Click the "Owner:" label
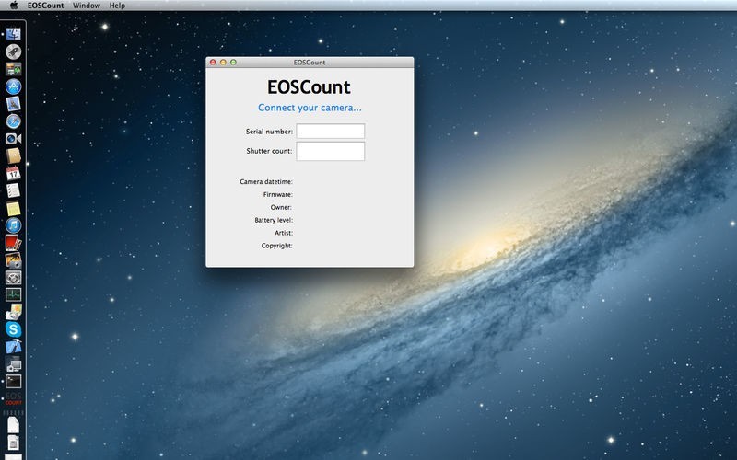 pos(281,207)
